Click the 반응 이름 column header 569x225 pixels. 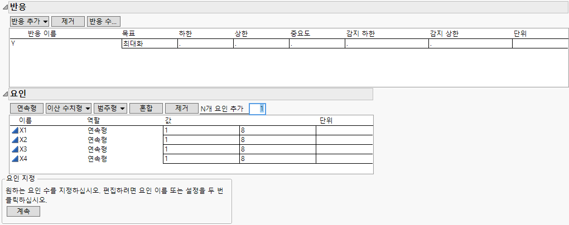coord(42,34)
